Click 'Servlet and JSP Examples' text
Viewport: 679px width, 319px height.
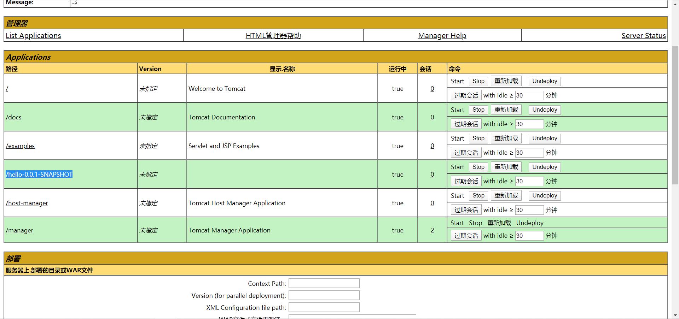tap(224, 146)
